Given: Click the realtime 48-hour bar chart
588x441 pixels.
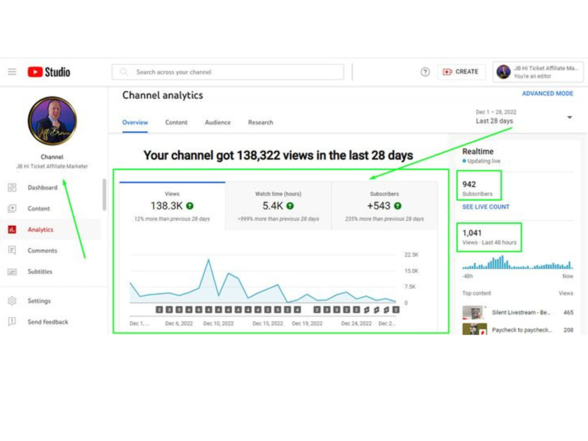Looking at the screenshot, I should 517,262.
